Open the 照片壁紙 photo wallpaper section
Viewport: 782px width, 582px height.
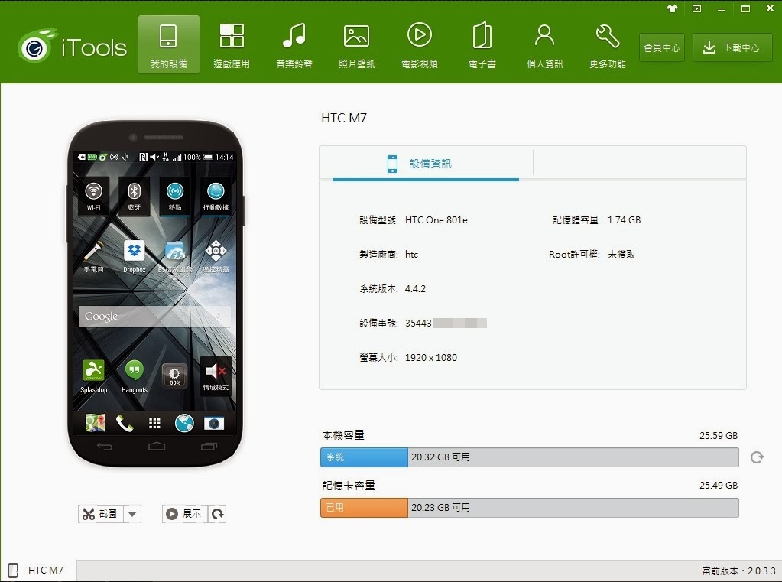356,44
